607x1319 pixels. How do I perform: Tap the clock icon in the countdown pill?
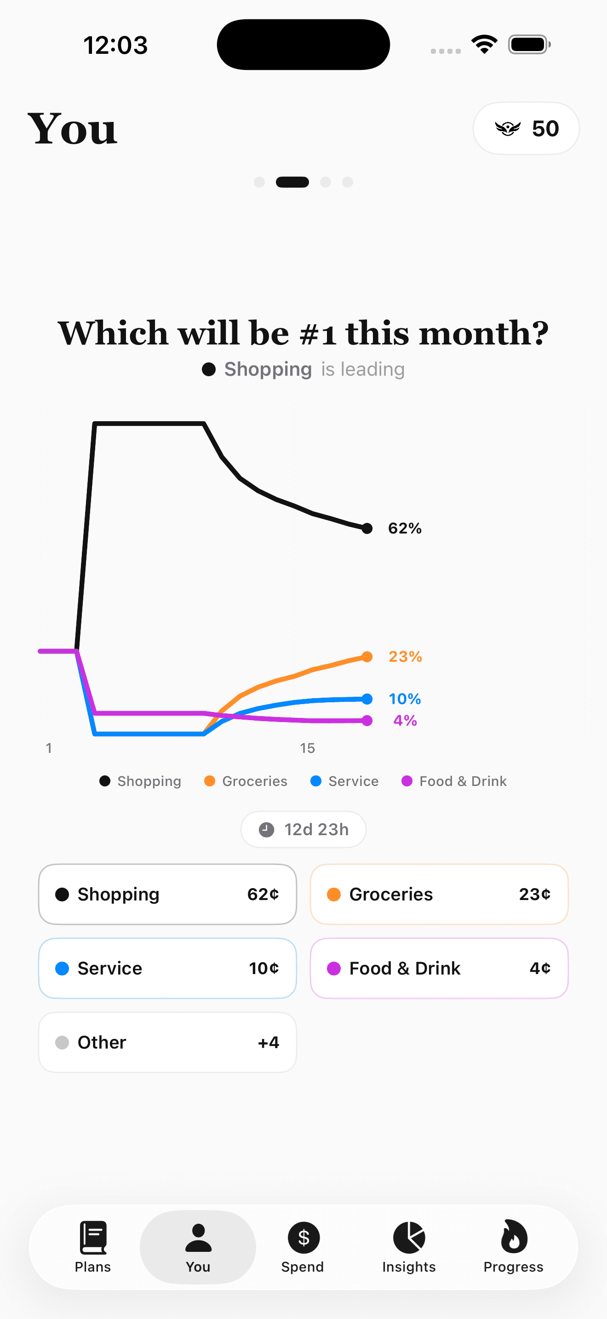point(266,830)
